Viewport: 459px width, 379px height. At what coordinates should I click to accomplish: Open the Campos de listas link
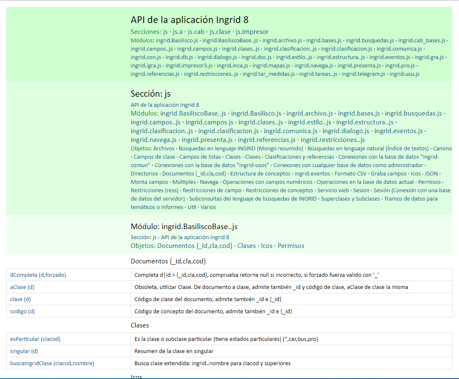tap(200, 157)
